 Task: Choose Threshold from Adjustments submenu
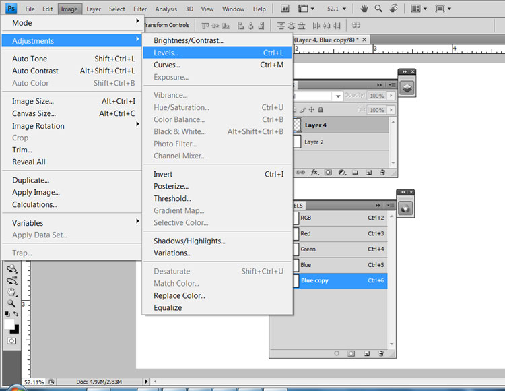(217, 199)
